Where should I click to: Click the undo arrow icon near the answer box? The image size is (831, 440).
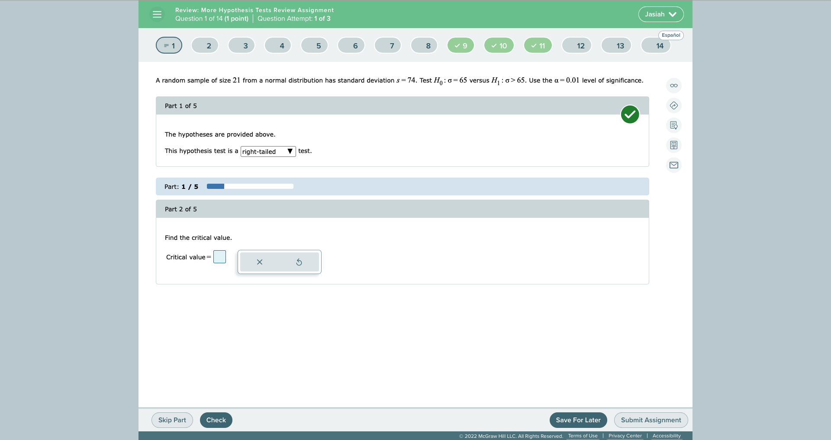coord(299,262)
